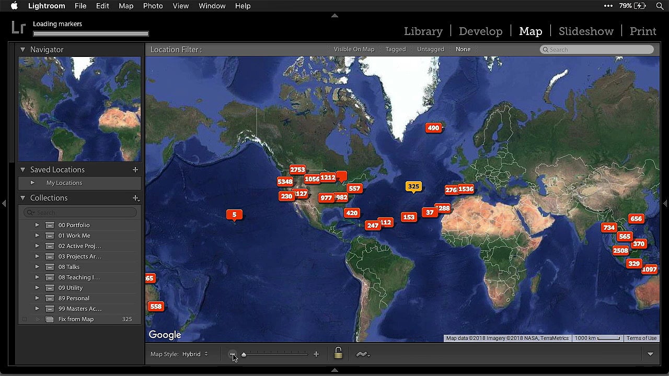Viewport: 669px width, 376px height.
Task: Switch to the Library module
Action: (423, 31)
